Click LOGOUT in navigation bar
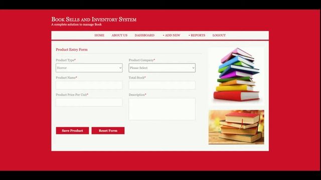321x180 pixels. tap(219, 35)
